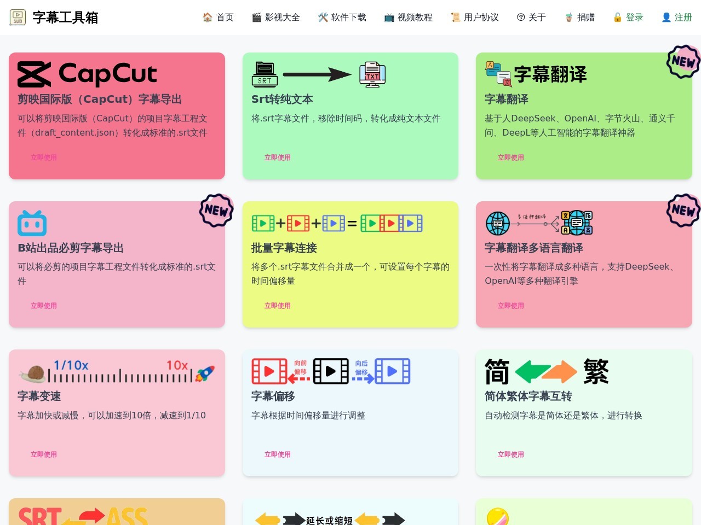The image size is (701, 525).
Task: Click the CapCut logo icon
Action: tap(33, 74)
